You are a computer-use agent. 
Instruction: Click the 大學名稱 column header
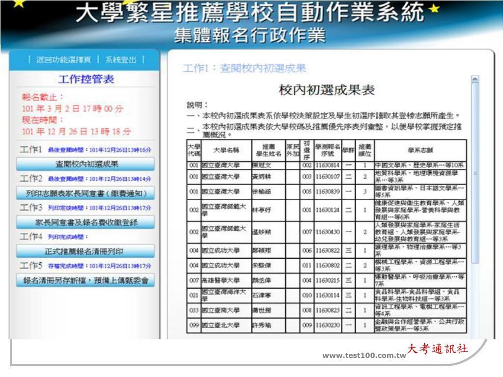[x=226, y=150]
